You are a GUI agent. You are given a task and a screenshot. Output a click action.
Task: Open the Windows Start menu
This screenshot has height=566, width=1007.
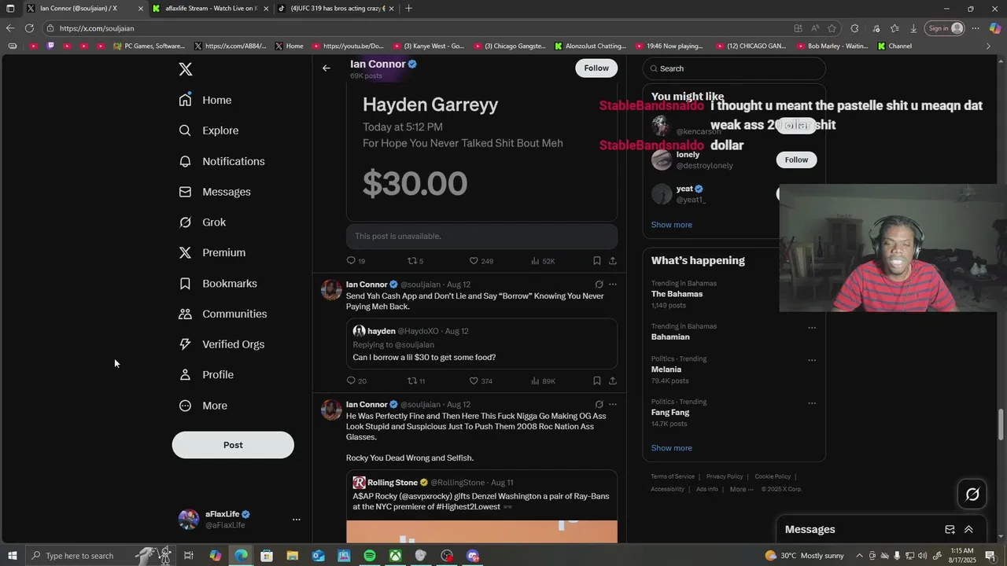click(13, 556)
